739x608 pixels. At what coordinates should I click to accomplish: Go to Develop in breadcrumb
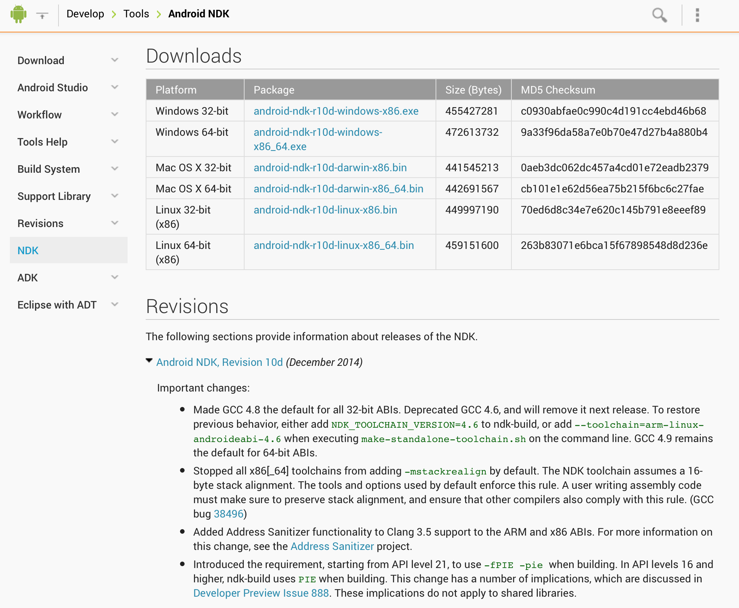click(x=85, y=14)
